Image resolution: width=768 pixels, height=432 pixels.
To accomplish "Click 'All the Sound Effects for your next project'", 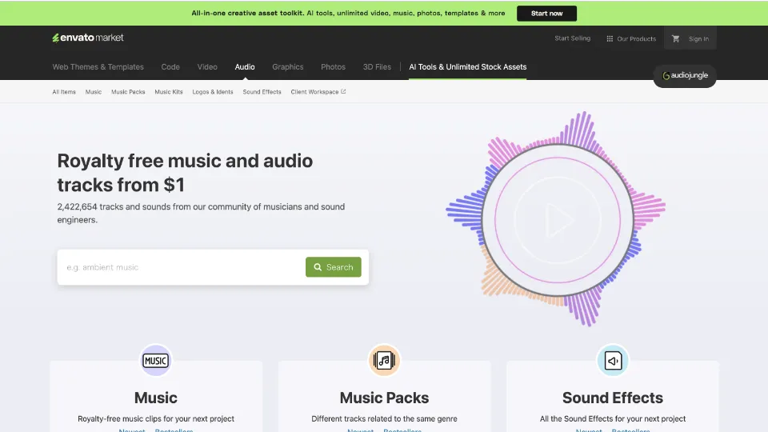I will pyautogui.click(x=612, y=418).
